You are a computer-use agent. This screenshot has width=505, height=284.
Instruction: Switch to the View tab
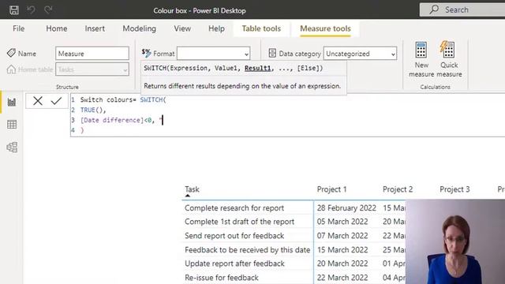click(x=182, y=28)
